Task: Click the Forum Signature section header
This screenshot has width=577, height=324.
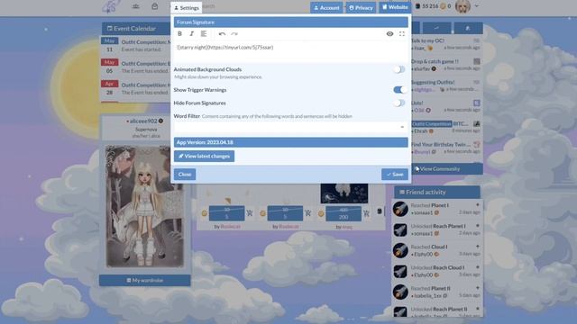Action: point(290,22)
